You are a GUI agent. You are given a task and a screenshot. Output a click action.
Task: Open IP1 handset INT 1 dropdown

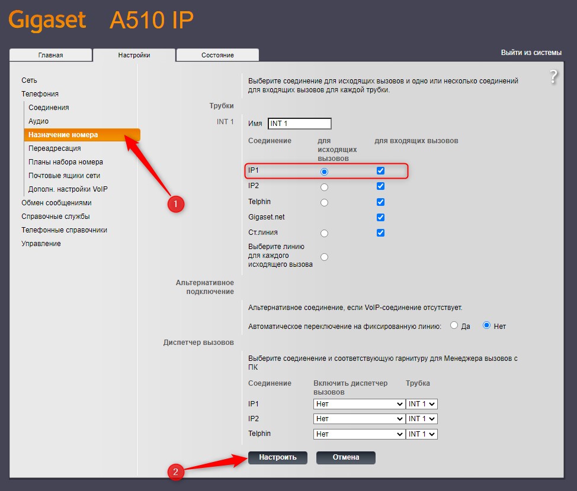[422, 404]
